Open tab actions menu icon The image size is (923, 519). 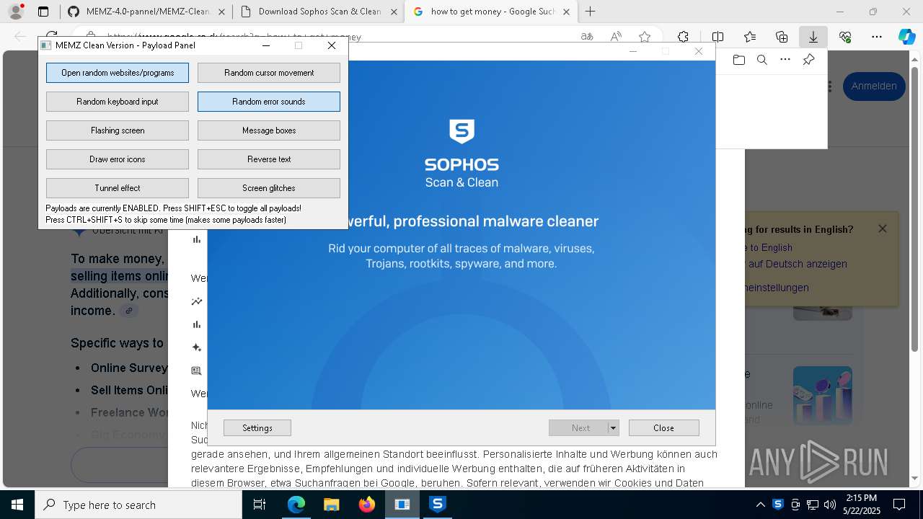(x=43, y=12)
